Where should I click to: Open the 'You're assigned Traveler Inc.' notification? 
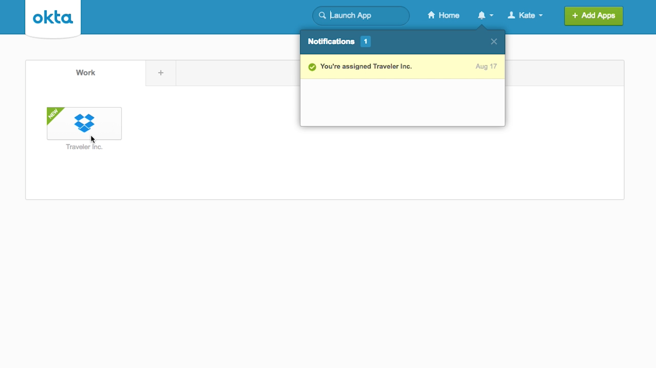[x=366, y=66]
